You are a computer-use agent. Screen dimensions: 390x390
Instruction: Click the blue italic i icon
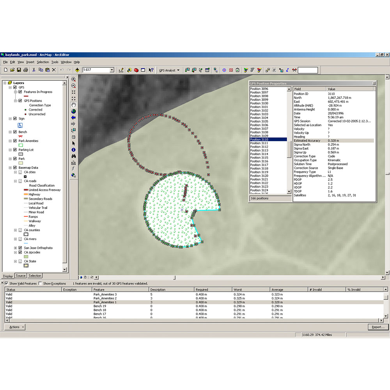(287, 70)
